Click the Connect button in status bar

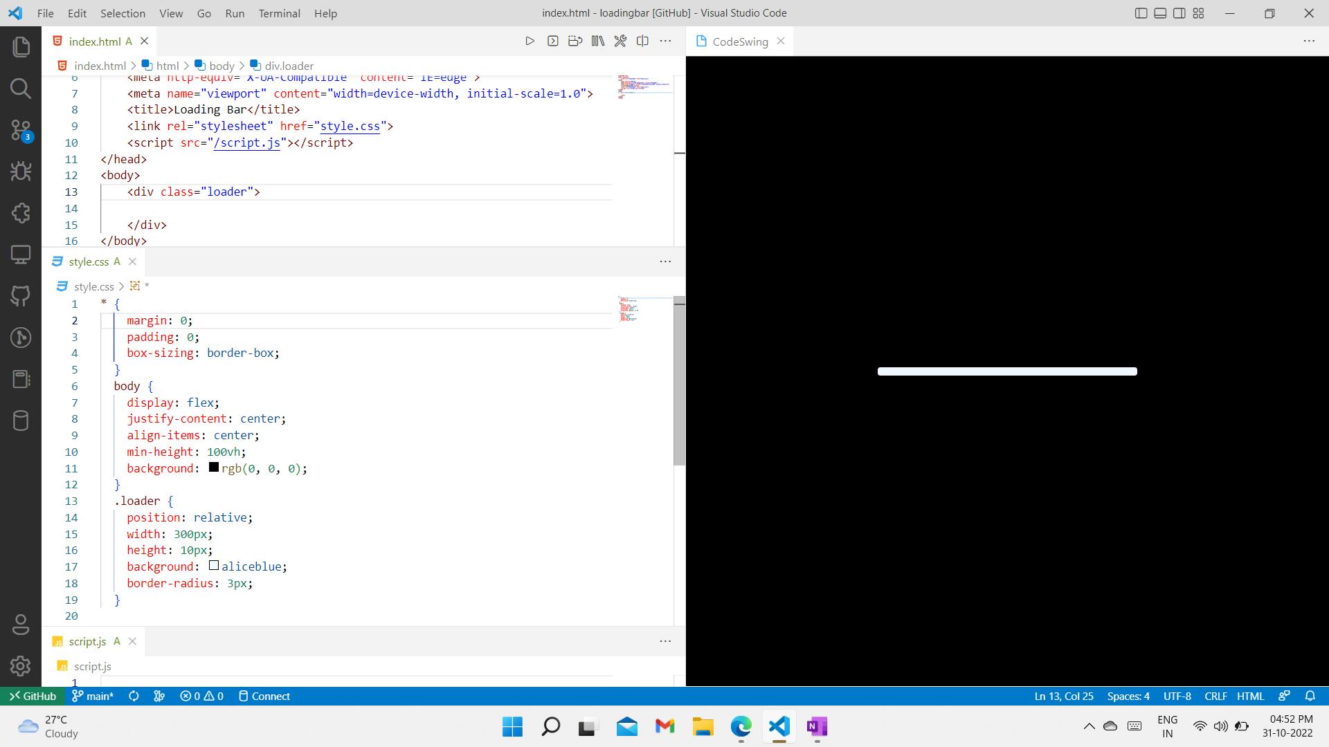(x=264, y=697)
